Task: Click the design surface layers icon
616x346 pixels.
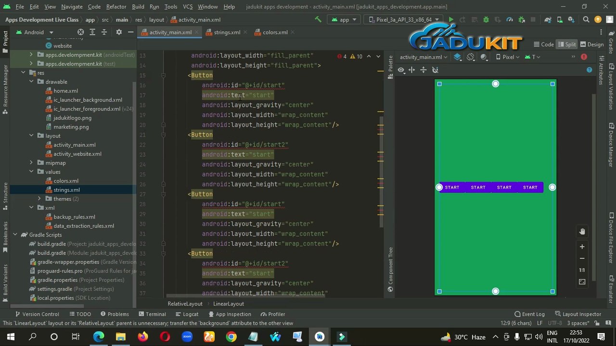Action: pyautogui.click(x=458, y=57)
